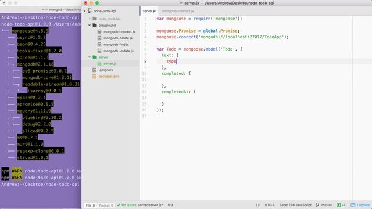This screenshot has width=372, height=209.
Task: Click the File 0 linter scope button
Action: click(x=90, y=206)
